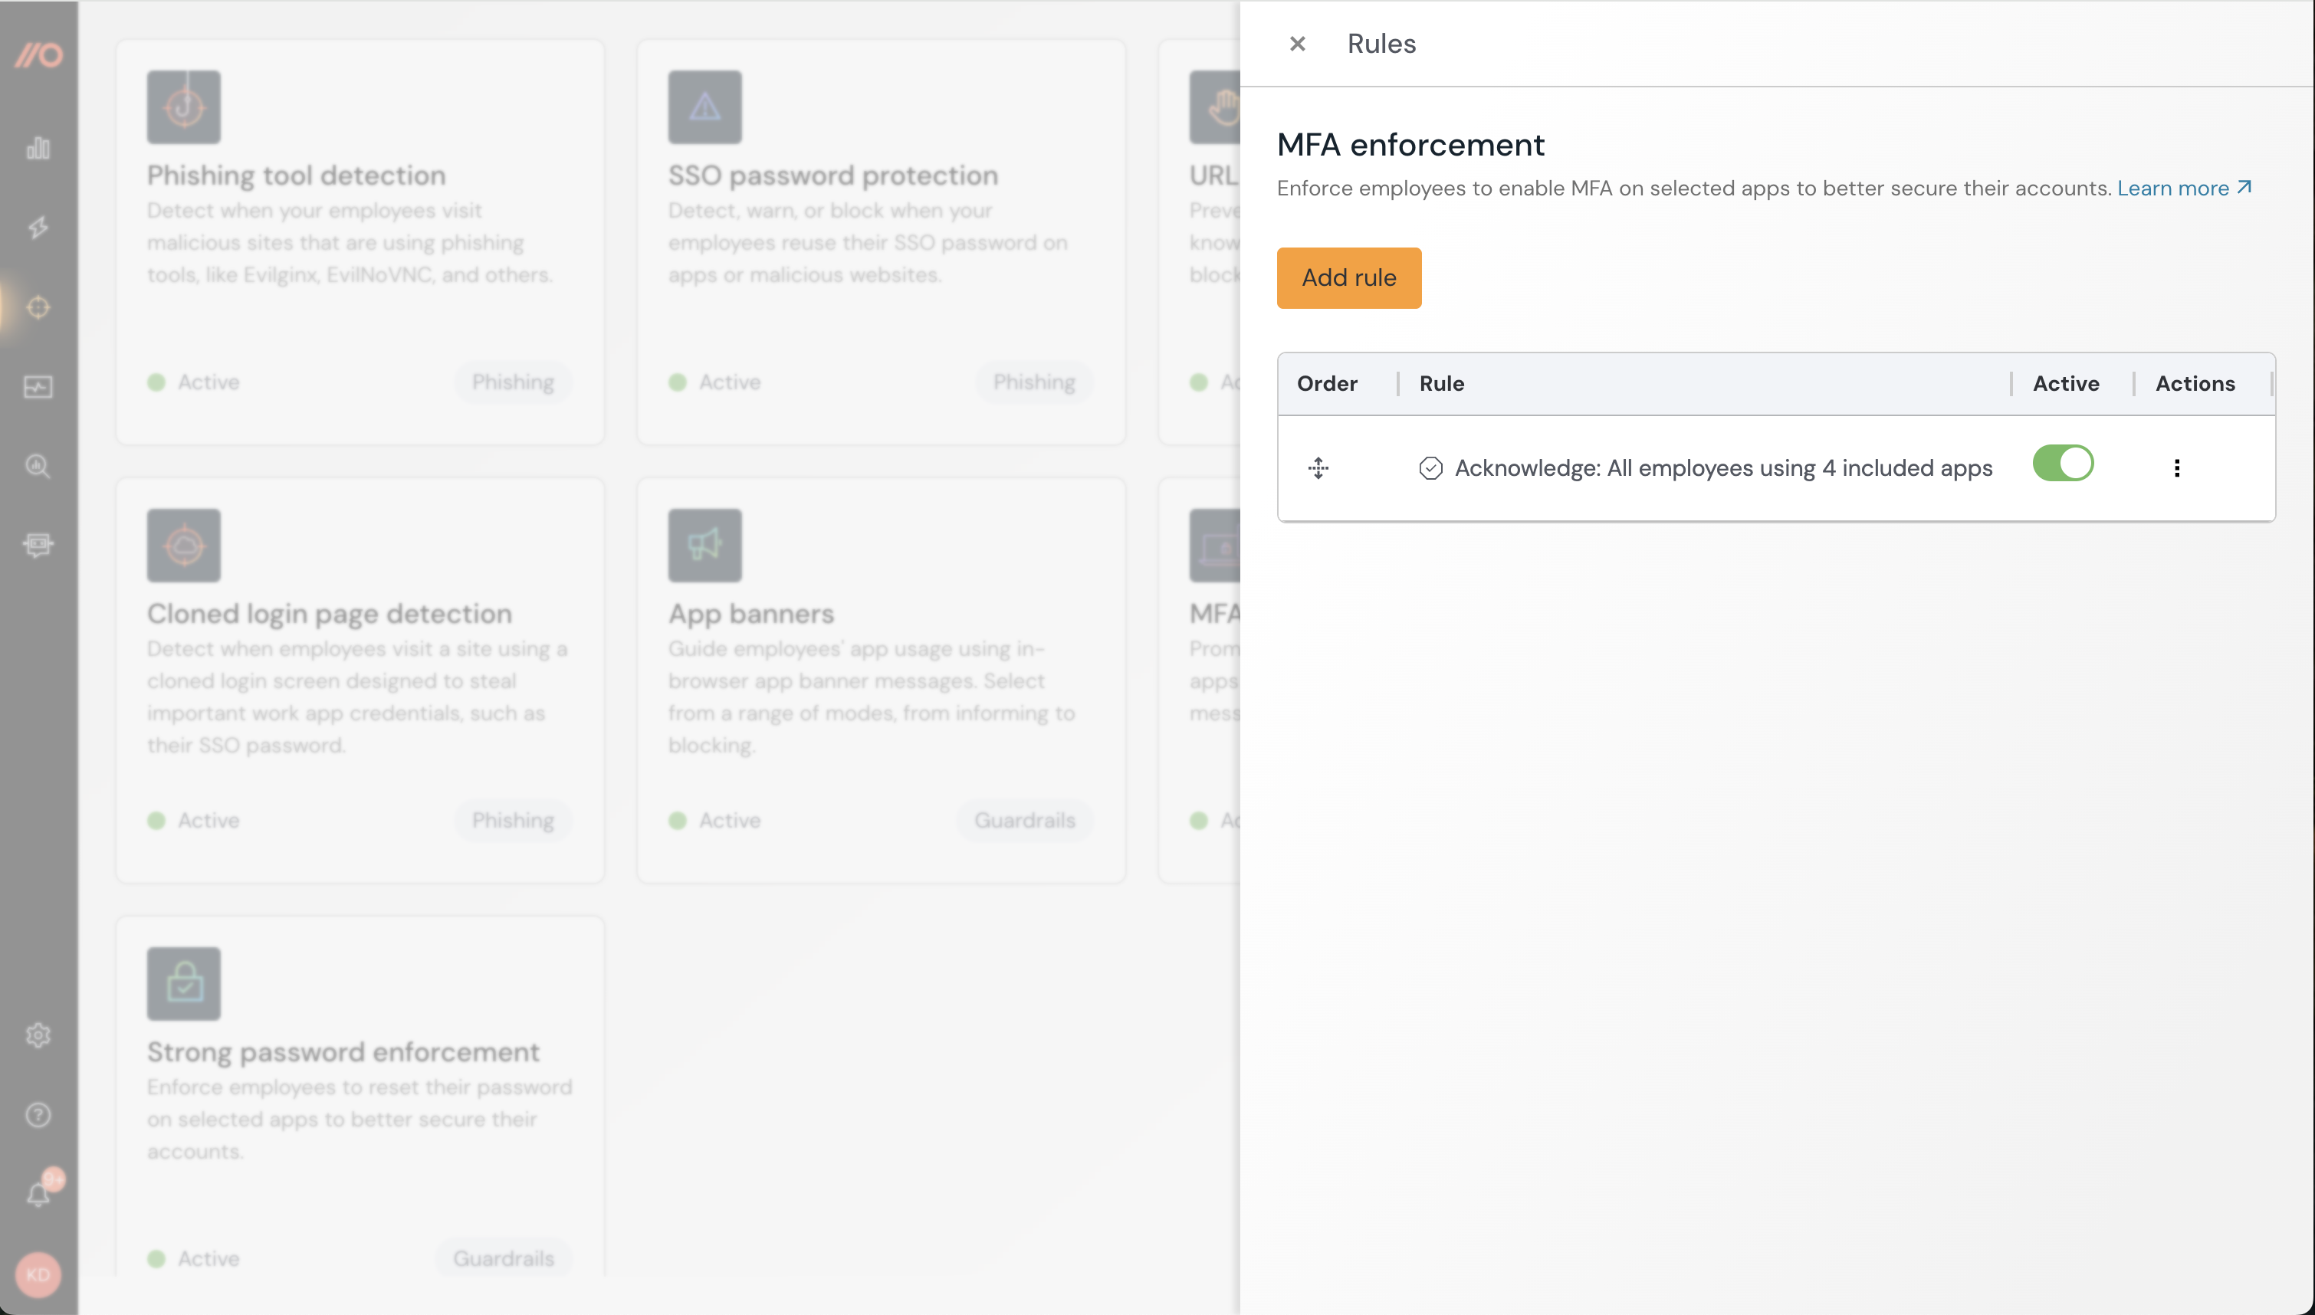Open the settings gear icon
Screen dimensions: 2315x1315
tap(38, 1035)
